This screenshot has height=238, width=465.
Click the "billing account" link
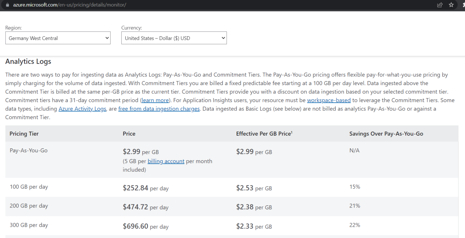tap(166, 161)
